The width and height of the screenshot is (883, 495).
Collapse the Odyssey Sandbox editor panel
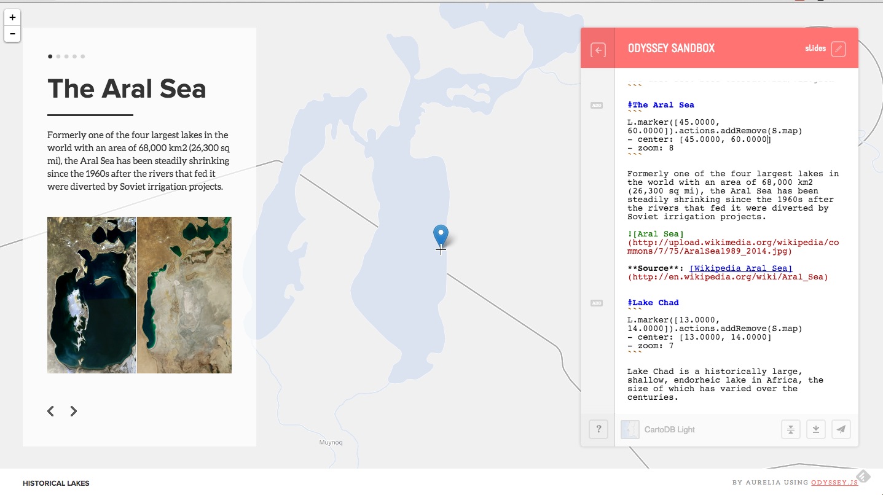coord(598,50)
